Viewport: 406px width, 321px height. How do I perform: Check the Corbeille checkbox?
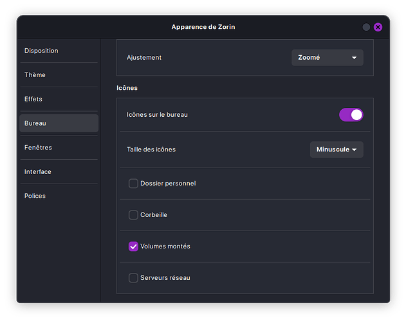click(133, 215)
